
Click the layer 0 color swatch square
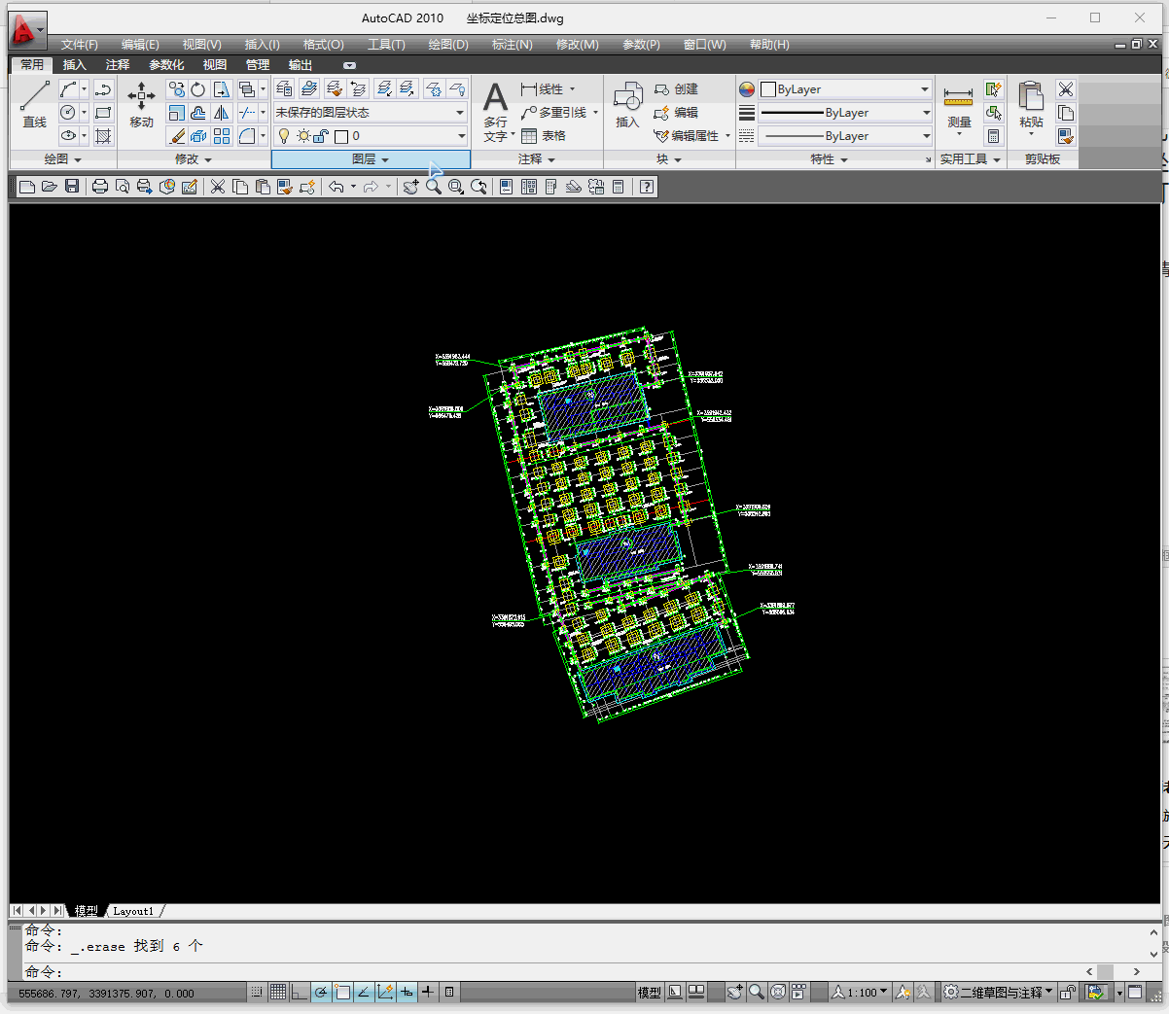click(x=341, y=136)
